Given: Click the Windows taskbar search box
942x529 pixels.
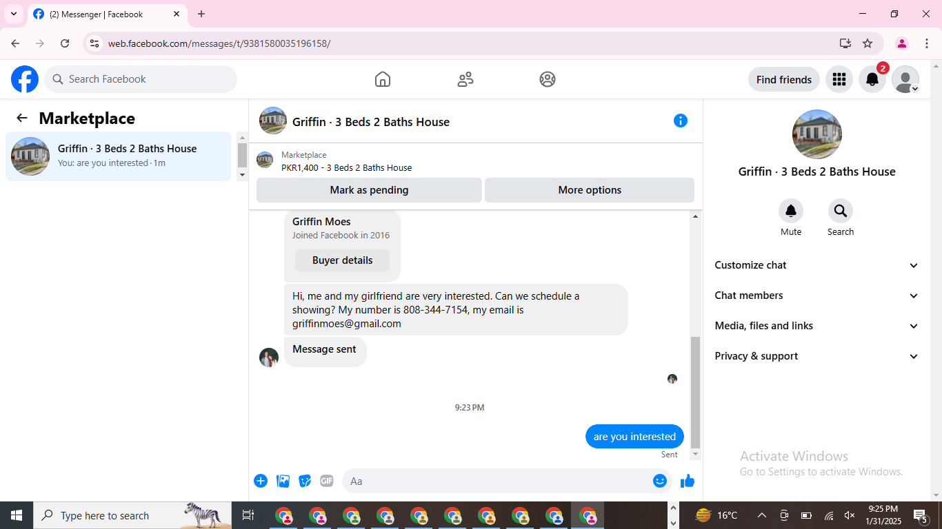Looking at the screenshot, I should pyautogui.click(x=132, y=515).
